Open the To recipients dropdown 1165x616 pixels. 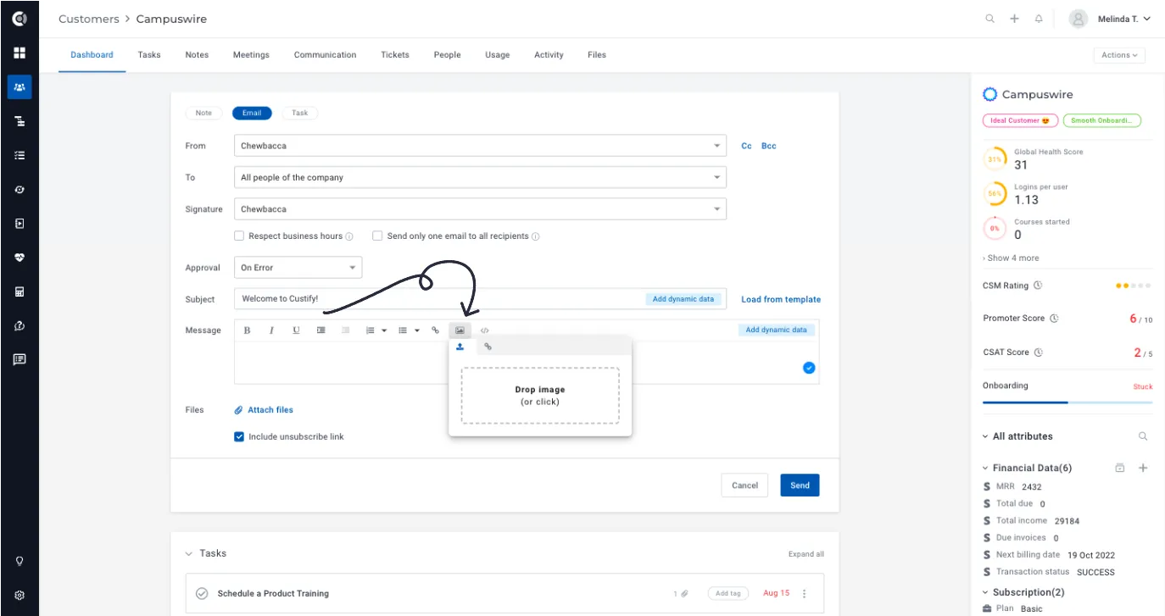pyautogui.click(x=480, y=178)
